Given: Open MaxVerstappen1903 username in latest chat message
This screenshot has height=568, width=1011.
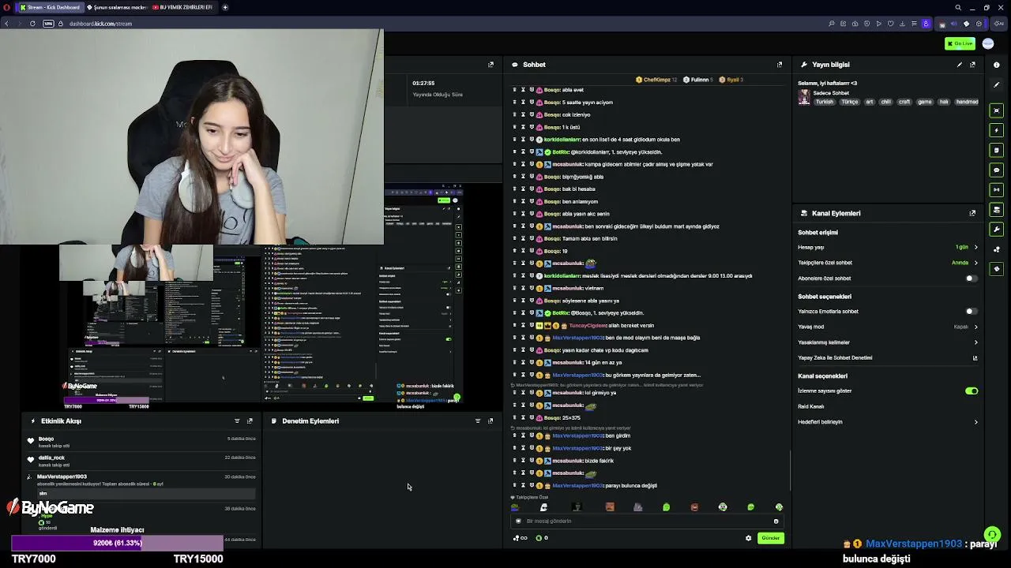Looking at the screenshot, I should 579,486.
